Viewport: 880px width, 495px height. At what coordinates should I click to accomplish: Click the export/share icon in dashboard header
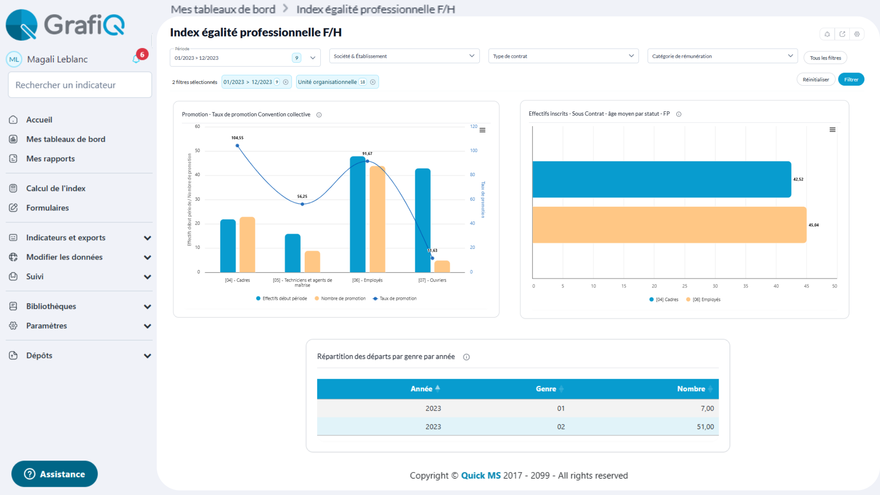[842, 34]
